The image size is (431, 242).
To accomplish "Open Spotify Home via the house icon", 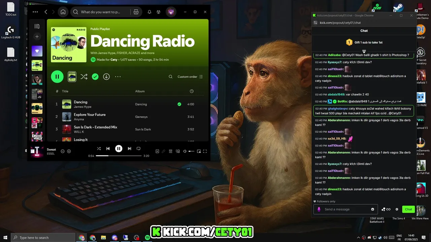I will click(63, 12).
